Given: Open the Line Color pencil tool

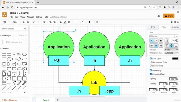Looking at the screenshot, I should [65, 22].
